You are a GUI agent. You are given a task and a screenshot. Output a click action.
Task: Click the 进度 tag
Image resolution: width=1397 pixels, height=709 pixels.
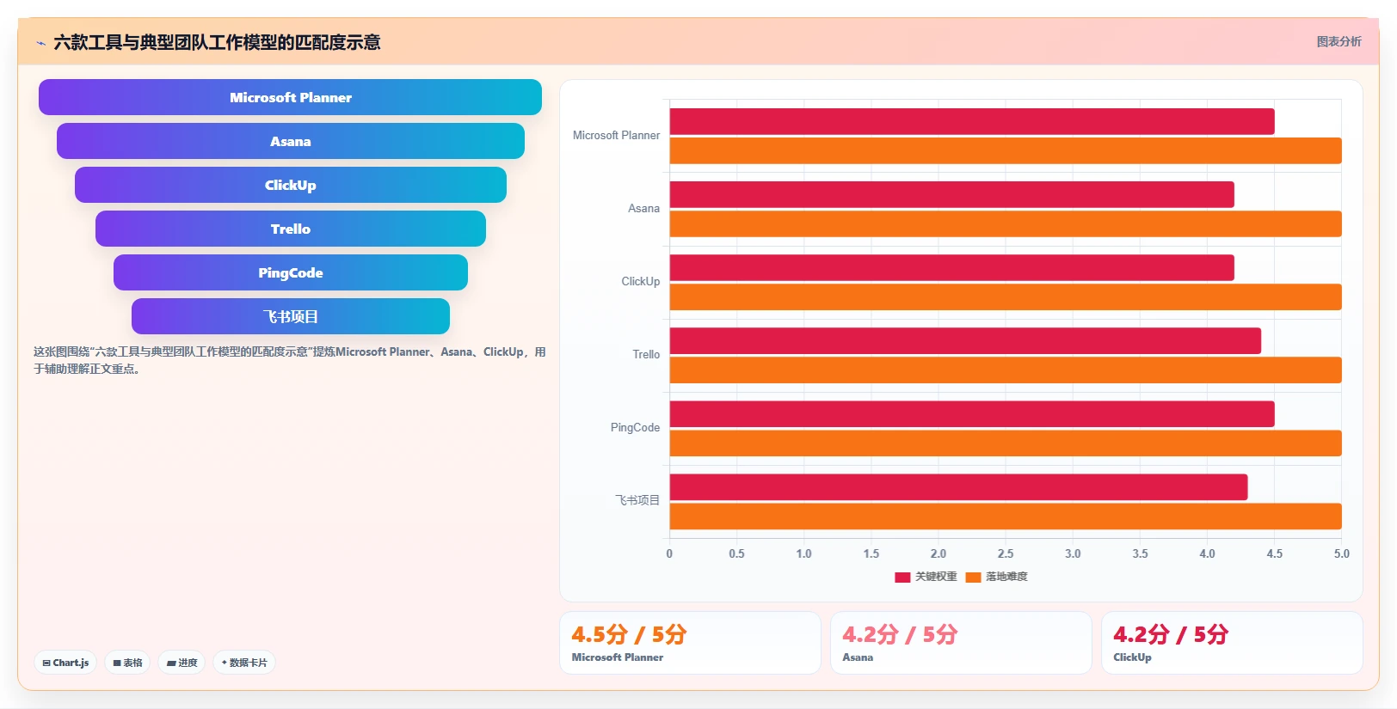click(x=182, y=663)
